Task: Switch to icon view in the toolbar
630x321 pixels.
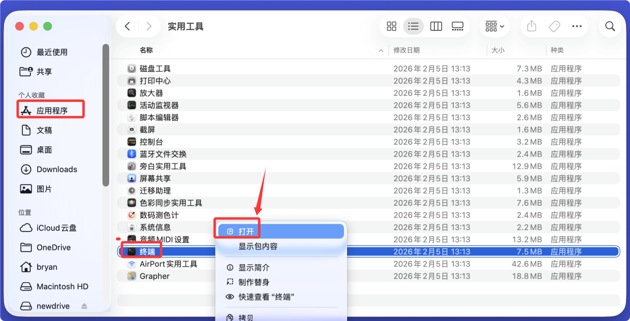Action: (391, 26)
